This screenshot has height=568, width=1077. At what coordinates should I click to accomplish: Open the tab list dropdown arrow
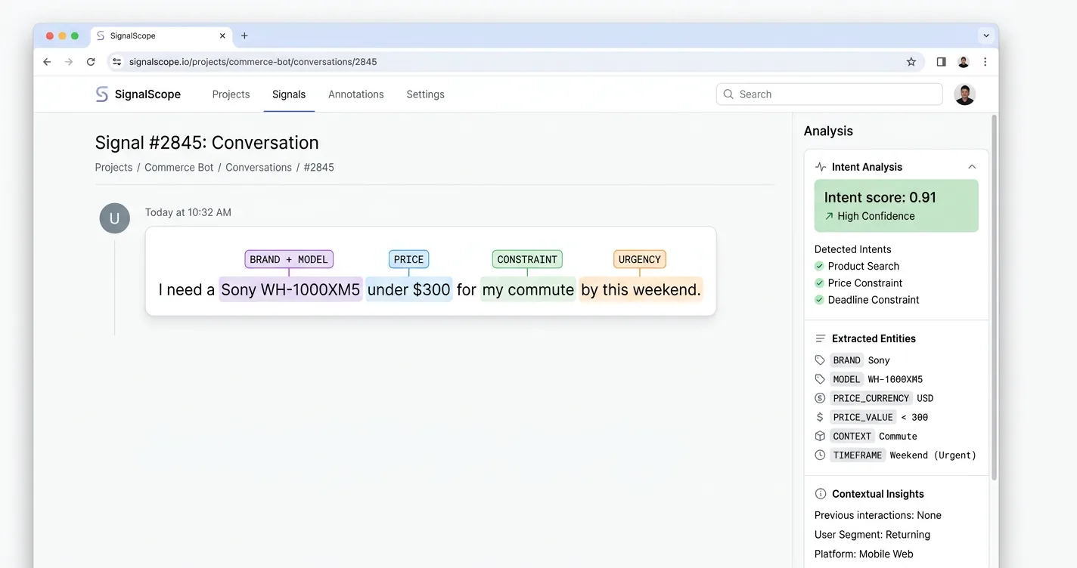click(x=985, y=35)
